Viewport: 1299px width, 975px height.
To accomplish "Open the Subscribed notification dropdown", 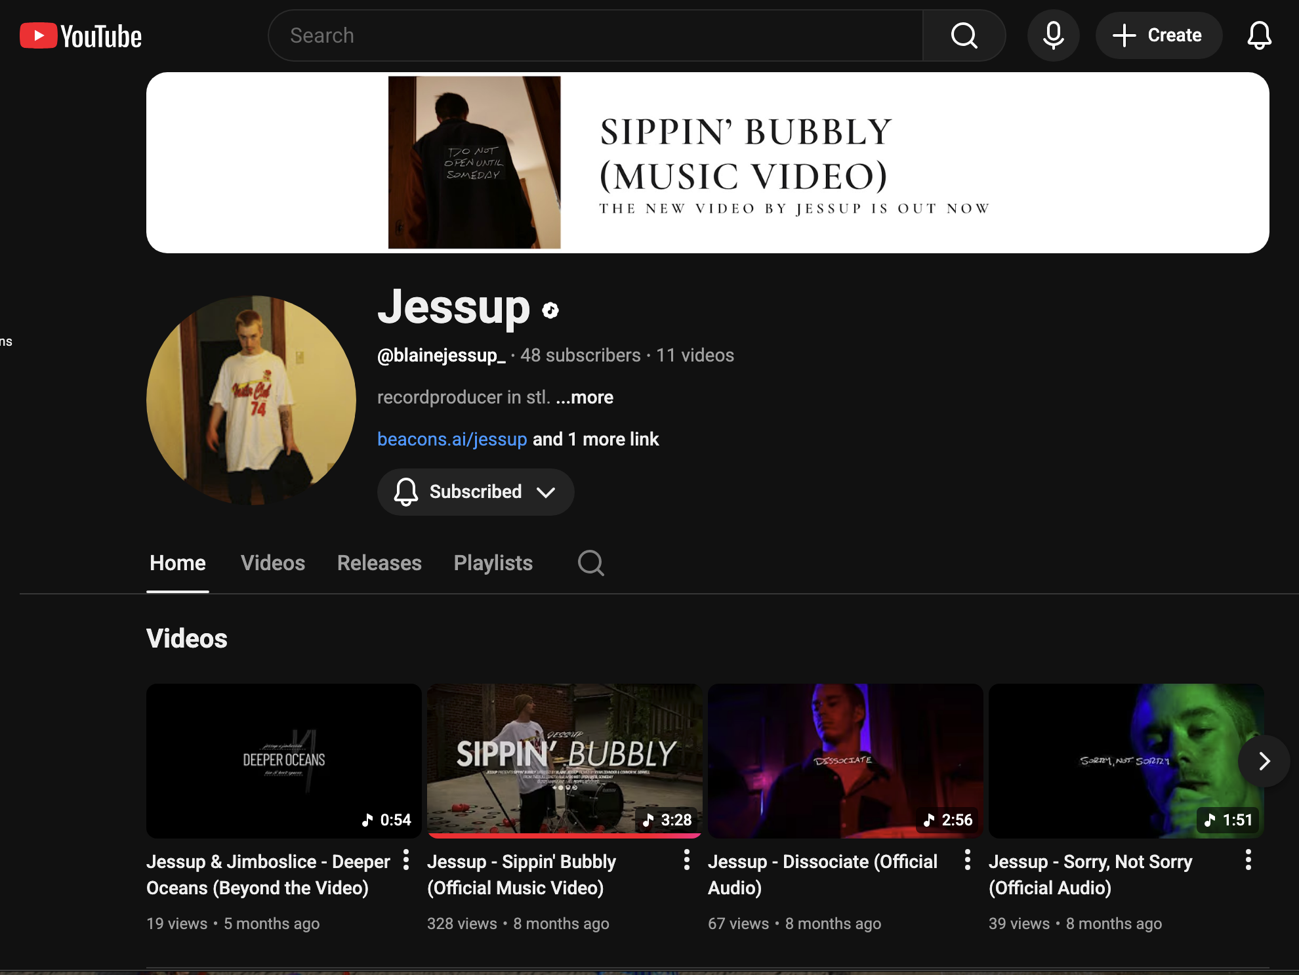I will click(x=476, y=492).
